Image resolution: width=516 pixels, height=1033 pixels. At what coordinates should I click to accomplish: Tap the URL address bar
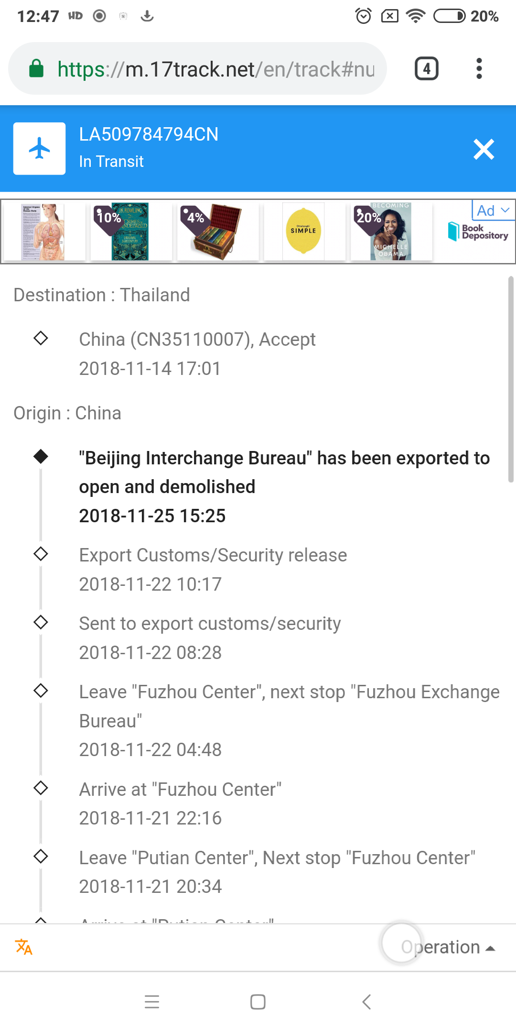click(x=215, y=69)
